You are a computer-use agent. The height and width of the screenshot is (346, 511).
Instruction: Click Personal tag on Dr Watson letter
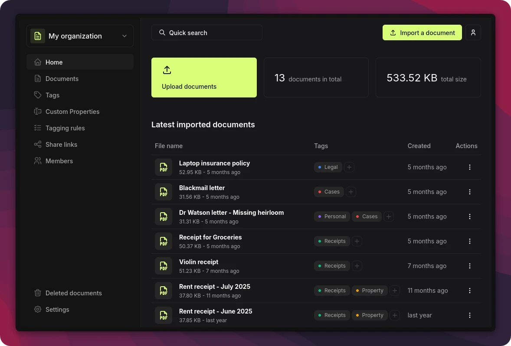(332, 217)
